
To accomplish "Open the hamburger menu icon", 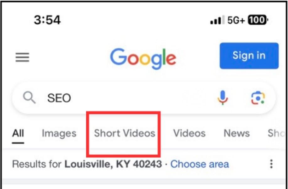I will (22, 57).
